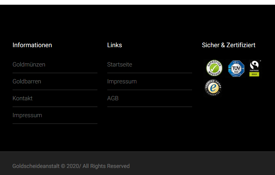Select Impressum under the Informationen column
The image size is (275, 175).
[x=27, y=115]
